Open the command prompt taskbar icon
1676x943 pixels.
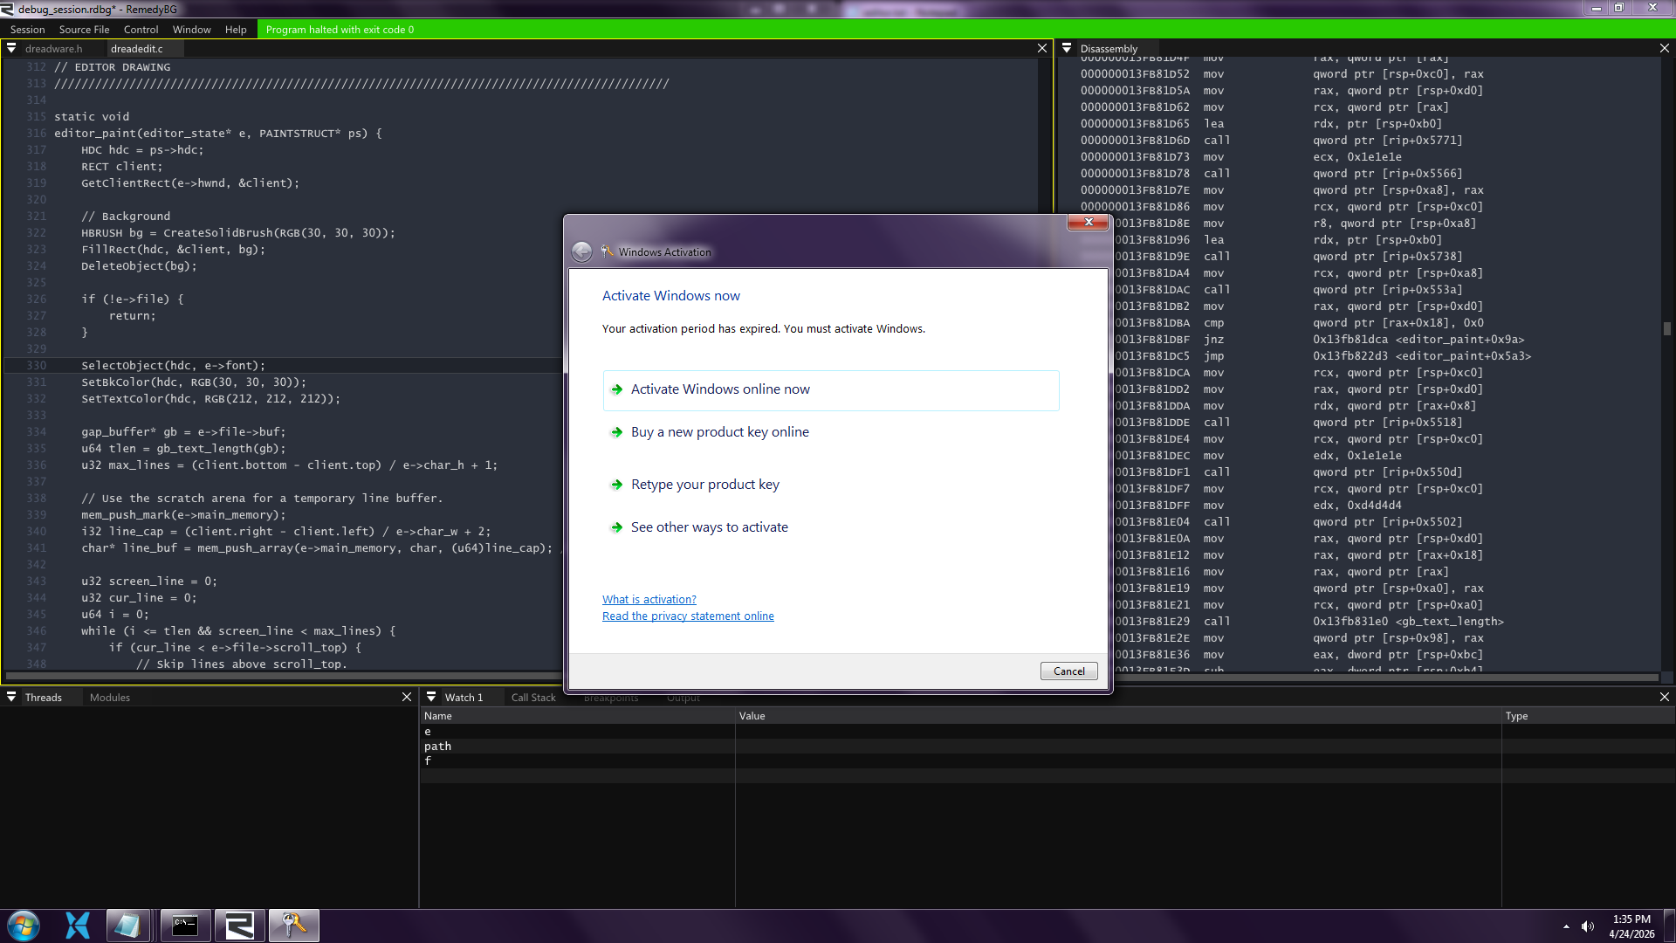(x=185, y=926)
